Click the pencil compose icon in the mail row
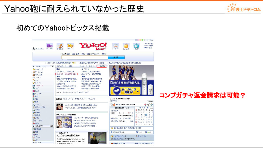Image resolution: width=263 pixels, height=148 pixels. pos(148,105)
